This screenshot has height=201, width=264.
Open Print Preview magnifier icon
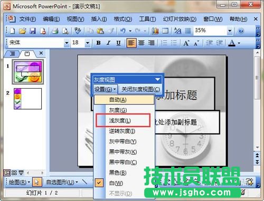click(x=65, y=31)
